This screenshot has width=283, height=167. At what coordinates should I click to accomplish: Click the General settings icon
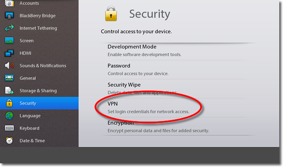pos(9,78)
